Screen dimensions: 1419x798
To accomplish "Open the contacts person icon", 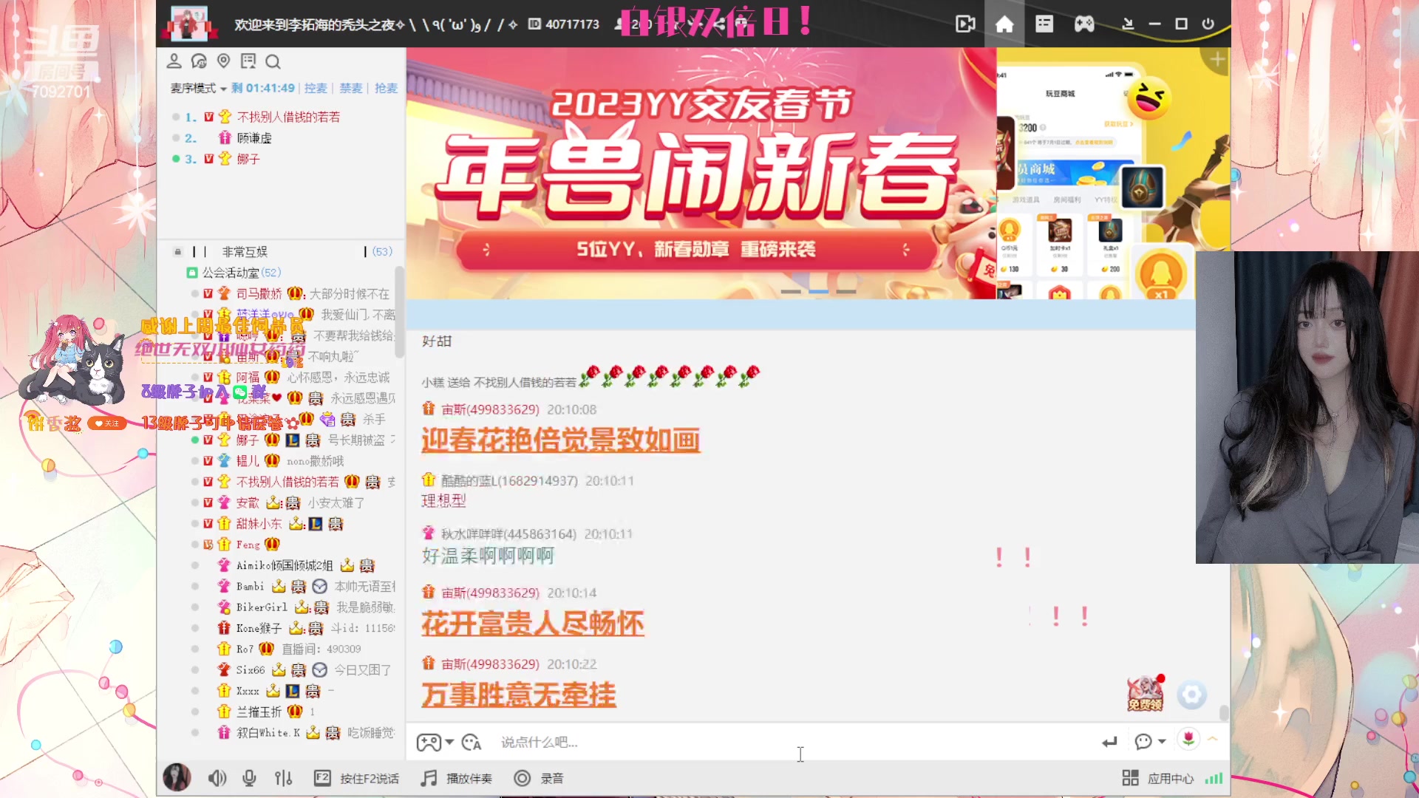I will pyautogui.click(x=174, y=61).
